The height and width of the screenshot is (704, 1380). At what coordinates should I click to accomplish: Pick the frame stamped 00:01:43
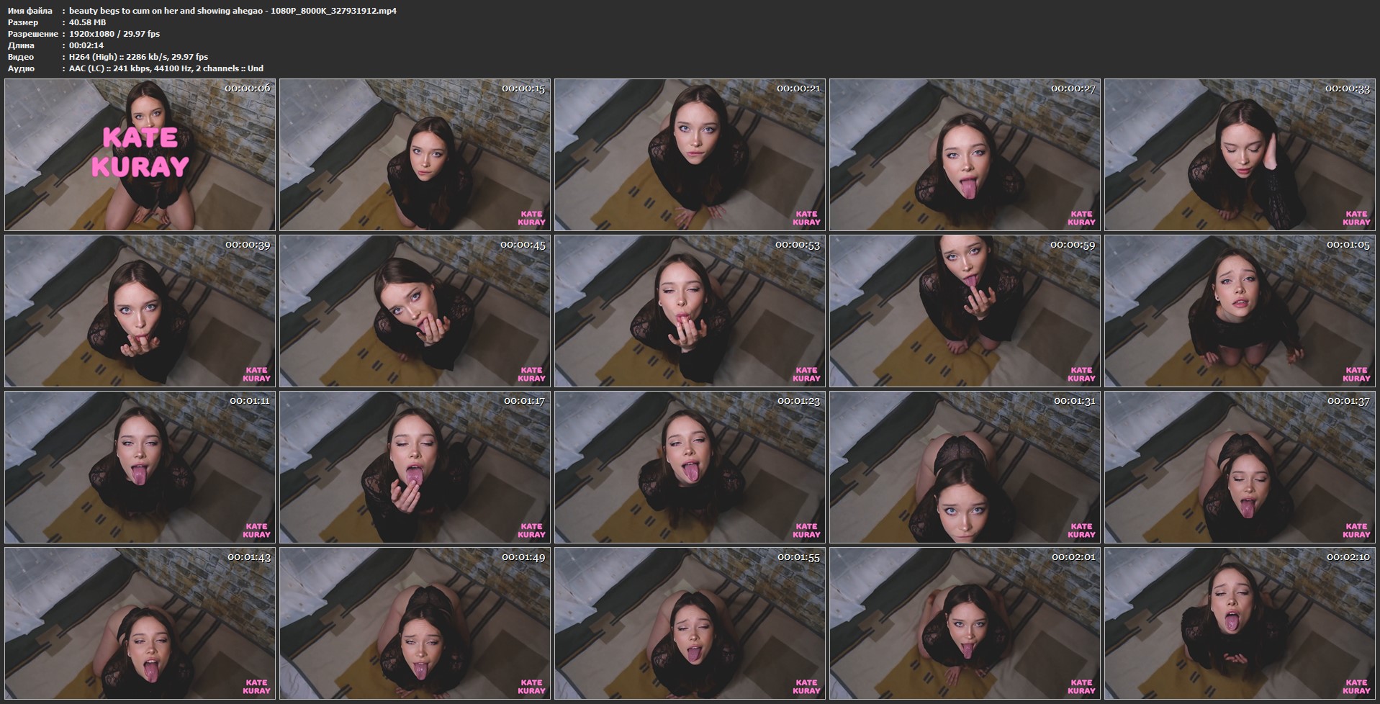click(x=140, y=623)
